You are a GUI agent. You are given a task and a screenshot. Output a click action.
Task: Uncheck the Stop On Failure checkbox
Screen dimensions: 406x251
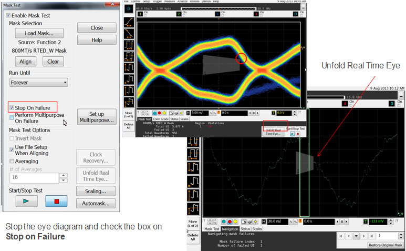pos(12,107)
